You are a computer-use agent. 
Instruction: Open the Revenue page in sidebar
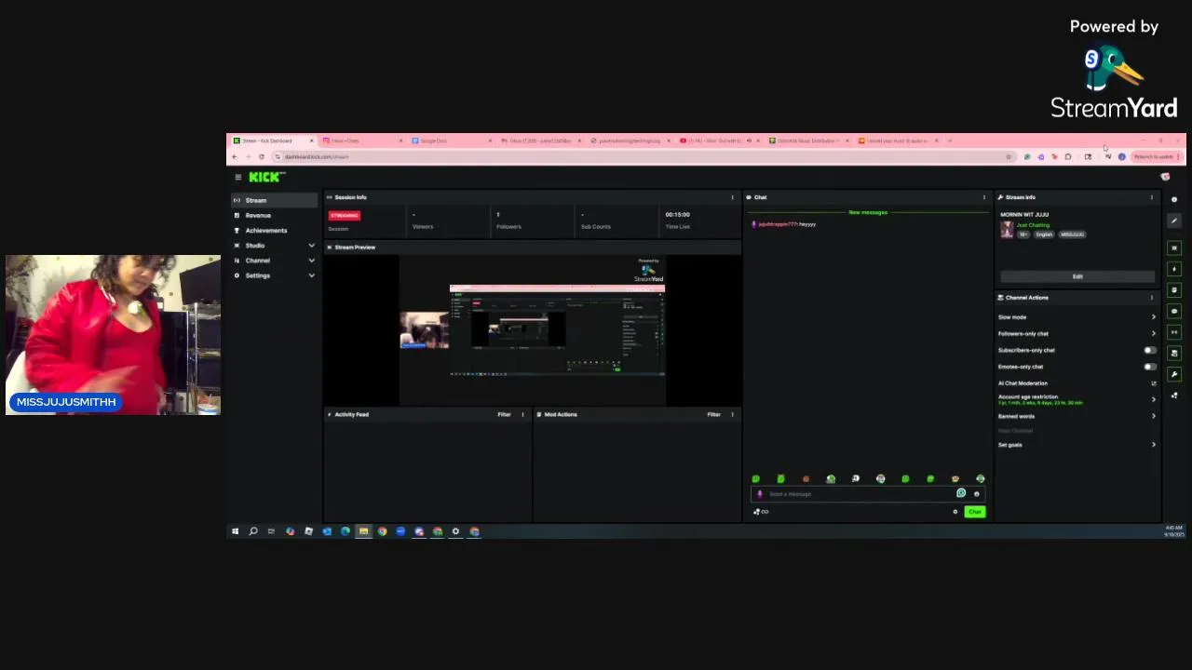pyautogui.click(x=274, y=215)
